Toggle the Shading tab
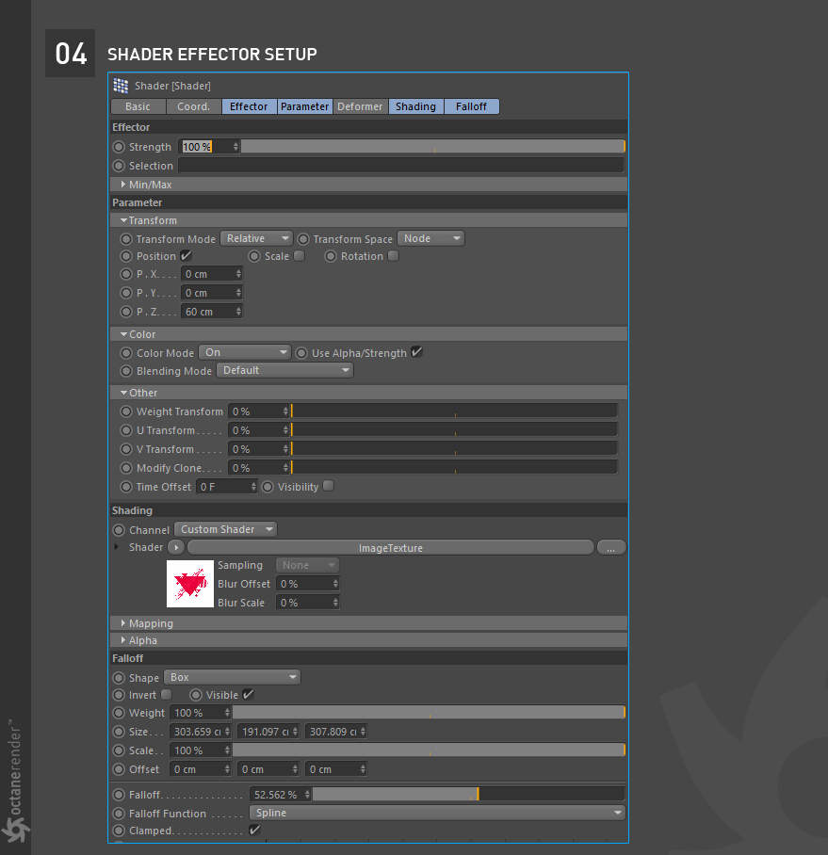This screenshot has height=855, width=828. tap(416, 106)
